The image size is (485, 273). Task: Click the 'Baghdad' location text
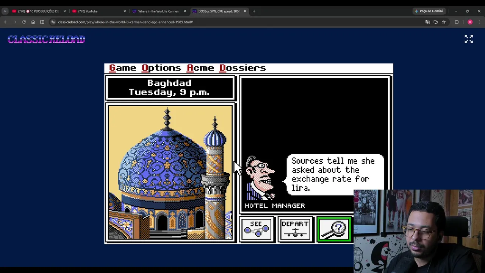pyautogui.click(x=169, y=83)
